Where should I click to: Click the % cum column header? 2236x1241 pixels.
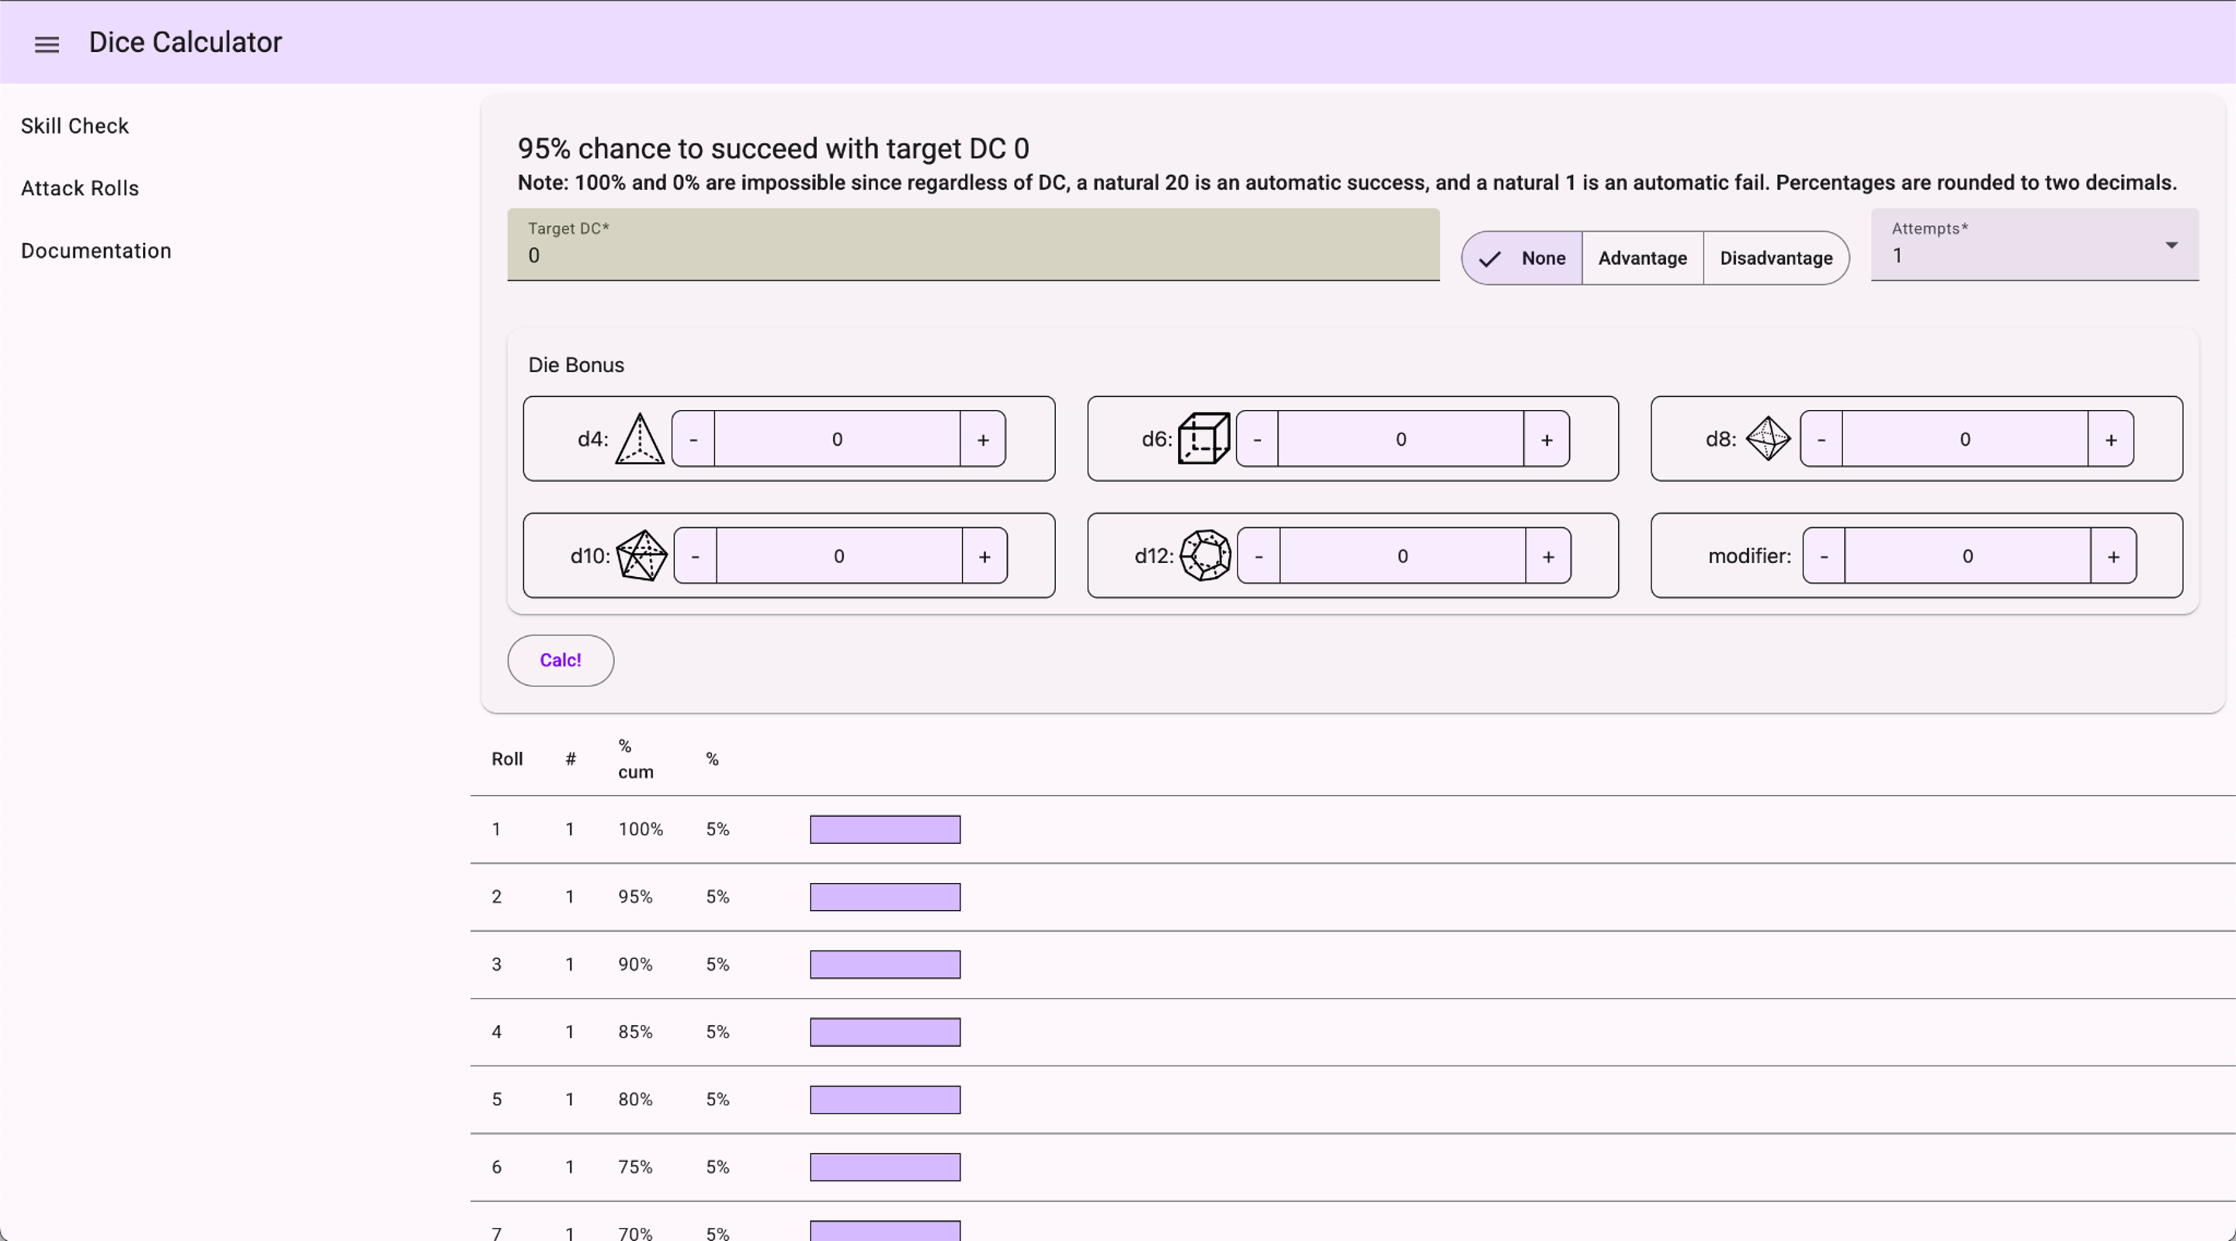tap(635, 759)
